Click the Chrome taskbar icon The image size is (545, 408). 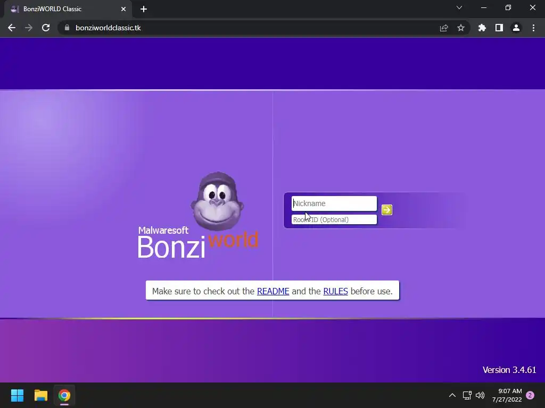click(x=64, y=395)
